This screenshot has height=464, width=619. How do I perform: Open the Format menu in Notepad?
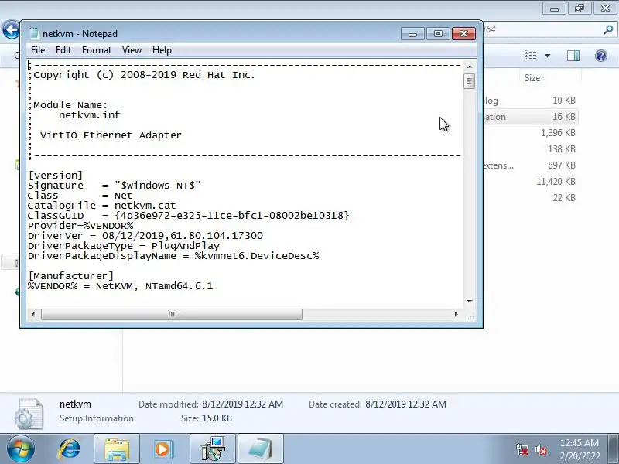click(x=96, y=50)
